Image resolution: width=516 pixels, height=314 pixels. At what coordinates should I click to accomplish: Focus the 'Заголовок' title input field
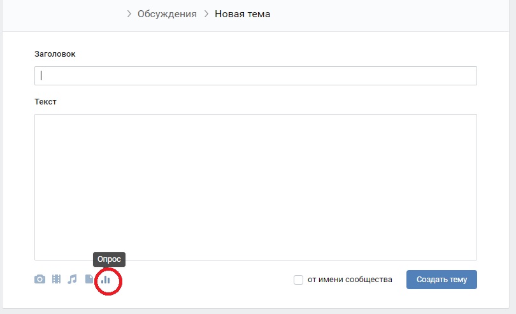click(255, 76)
